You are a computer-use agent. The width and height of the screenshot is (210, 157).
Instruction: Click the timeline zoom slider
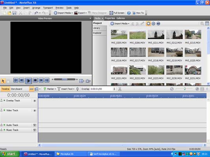184,89
